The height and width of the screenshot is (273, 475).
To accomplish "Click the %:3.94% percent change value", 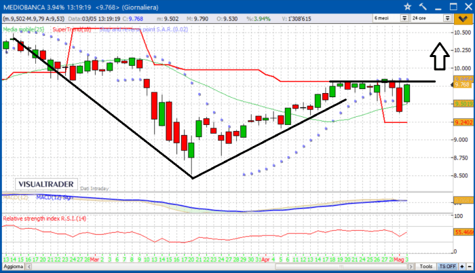I will [x=259, y=19].
